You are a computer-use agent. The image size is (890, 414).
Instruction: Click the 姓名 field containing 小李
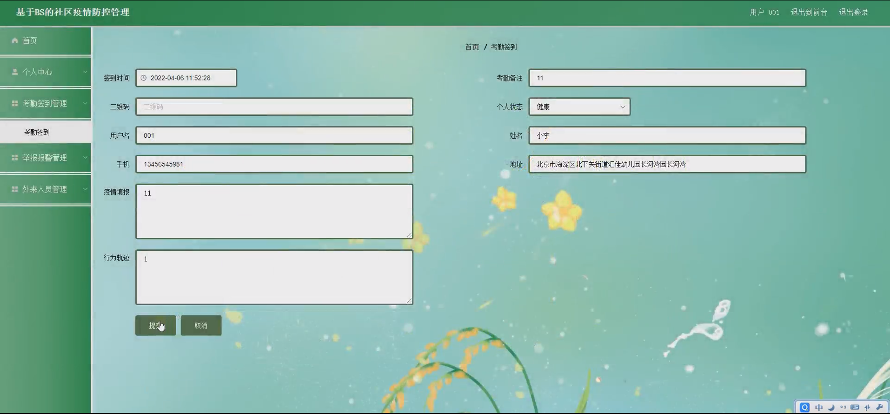tap(667, 135)
